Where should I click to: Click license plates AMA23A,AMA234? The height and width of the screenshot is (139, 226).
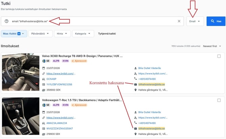[57, 123]
